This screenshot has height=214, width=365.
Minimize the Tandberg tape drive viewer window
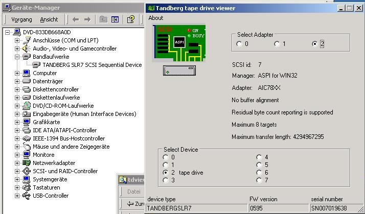[341, 8]
